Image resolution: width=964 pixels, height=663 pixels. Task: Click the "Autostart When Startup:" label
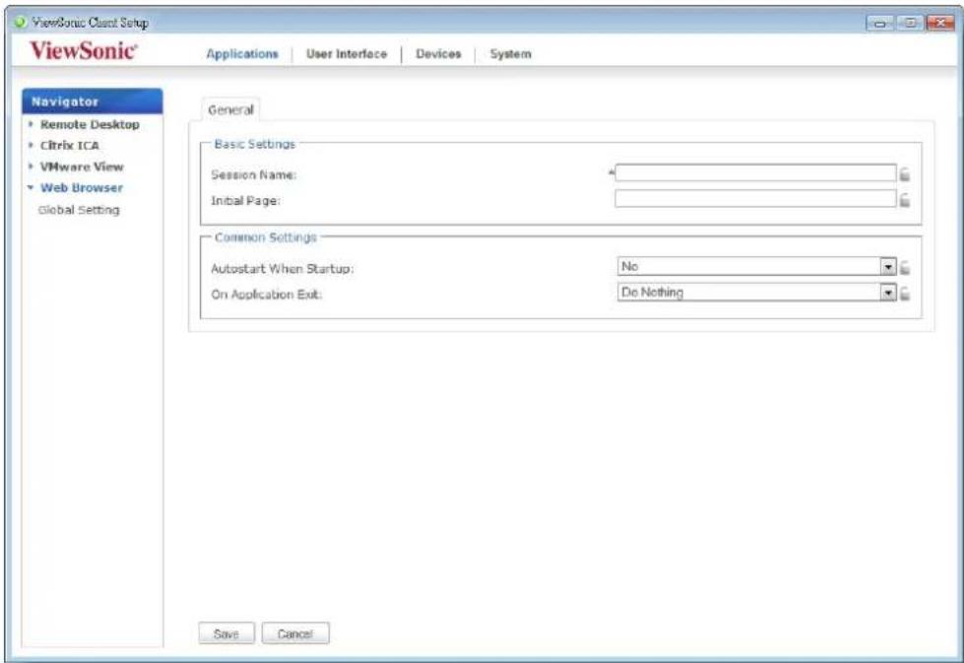(283, 269)
